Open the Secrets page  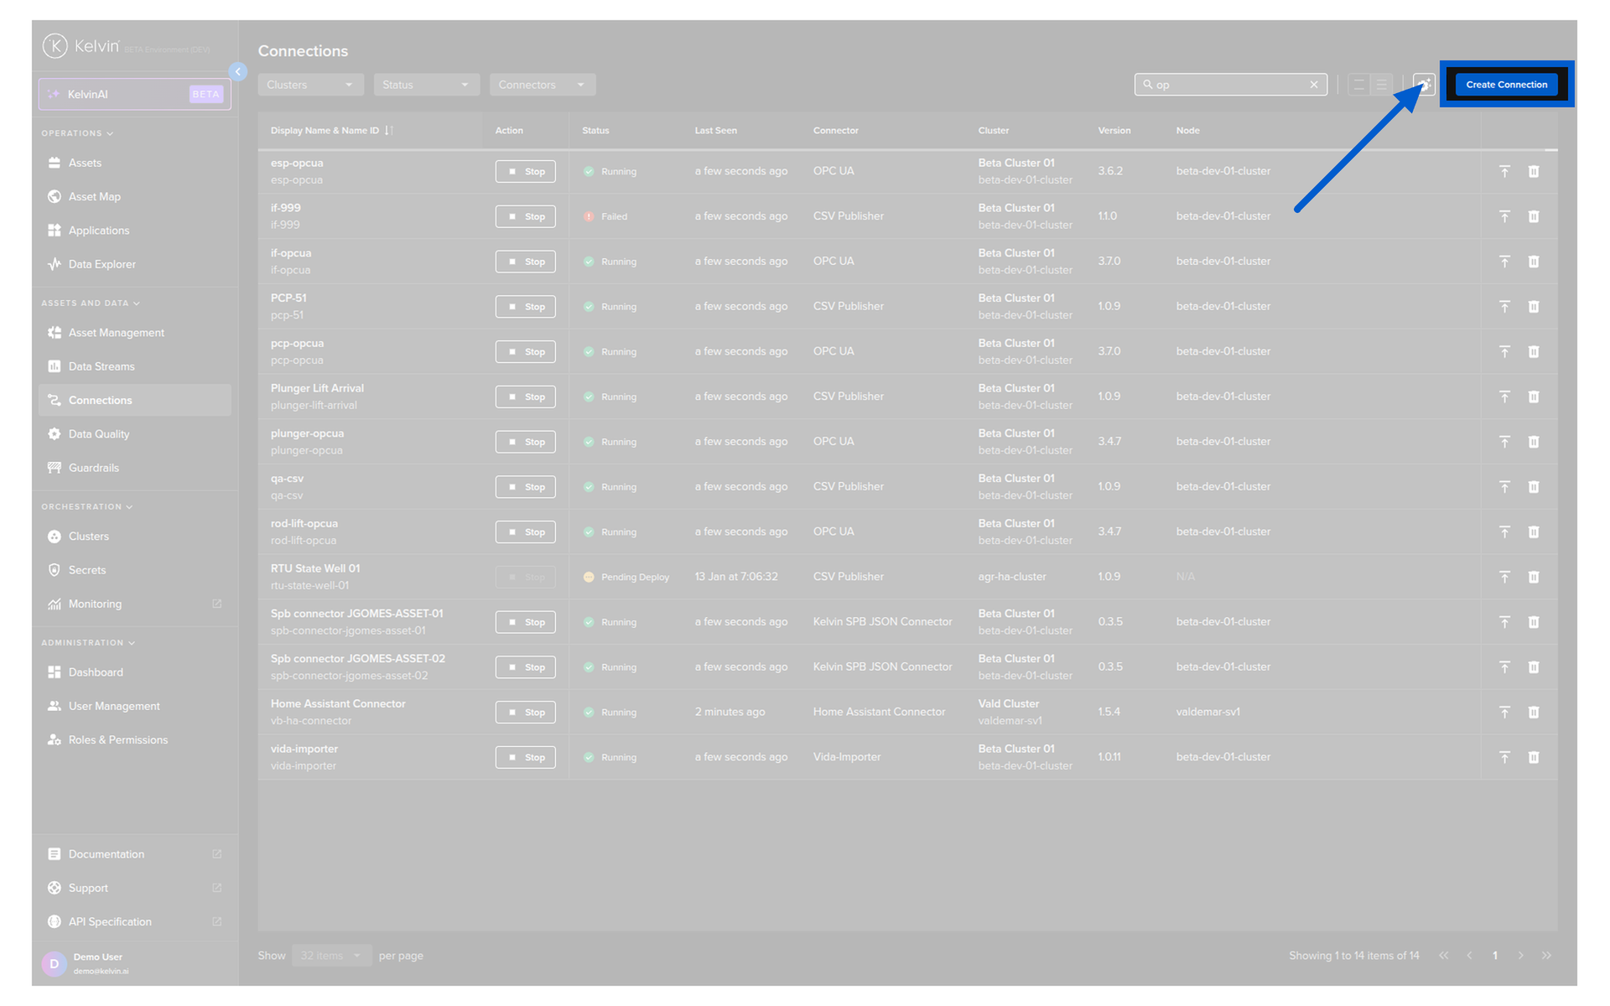click(87, 570)
